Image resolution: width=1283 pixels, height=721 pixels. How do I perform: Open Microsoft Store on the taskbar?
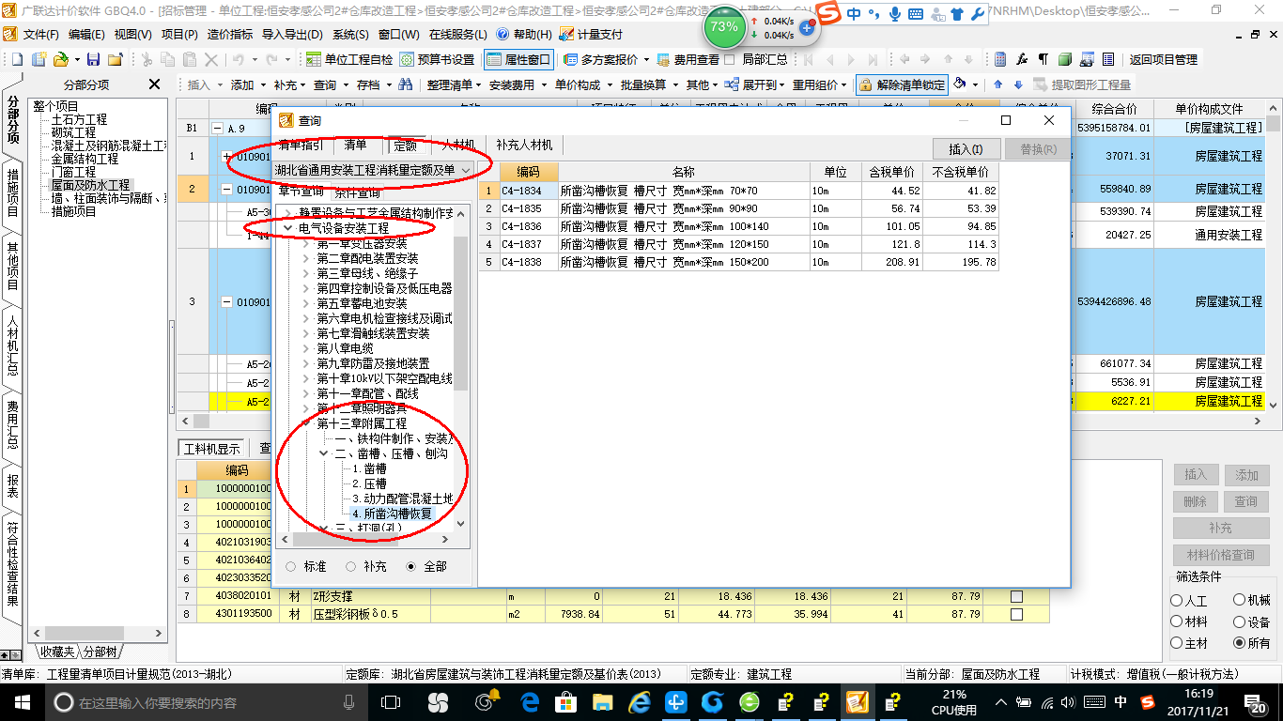pyautogui.click(x=566, y=701)
